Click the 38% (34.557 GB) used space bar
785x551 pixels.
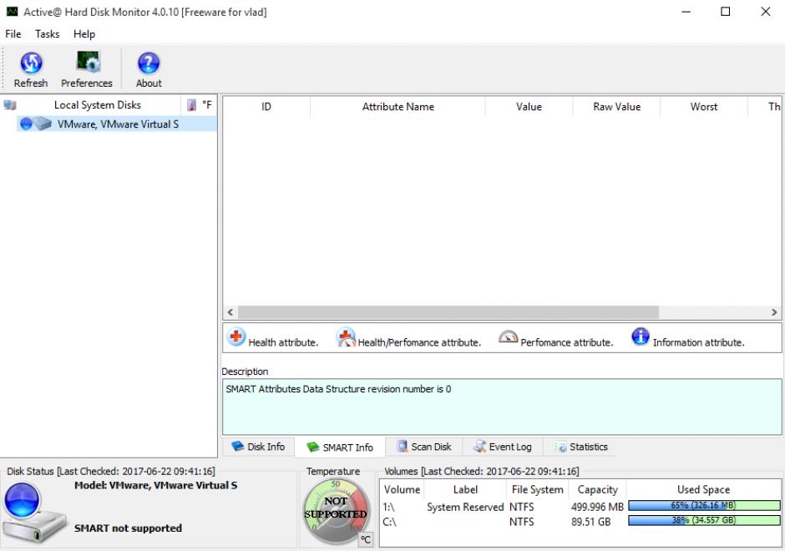704,520
